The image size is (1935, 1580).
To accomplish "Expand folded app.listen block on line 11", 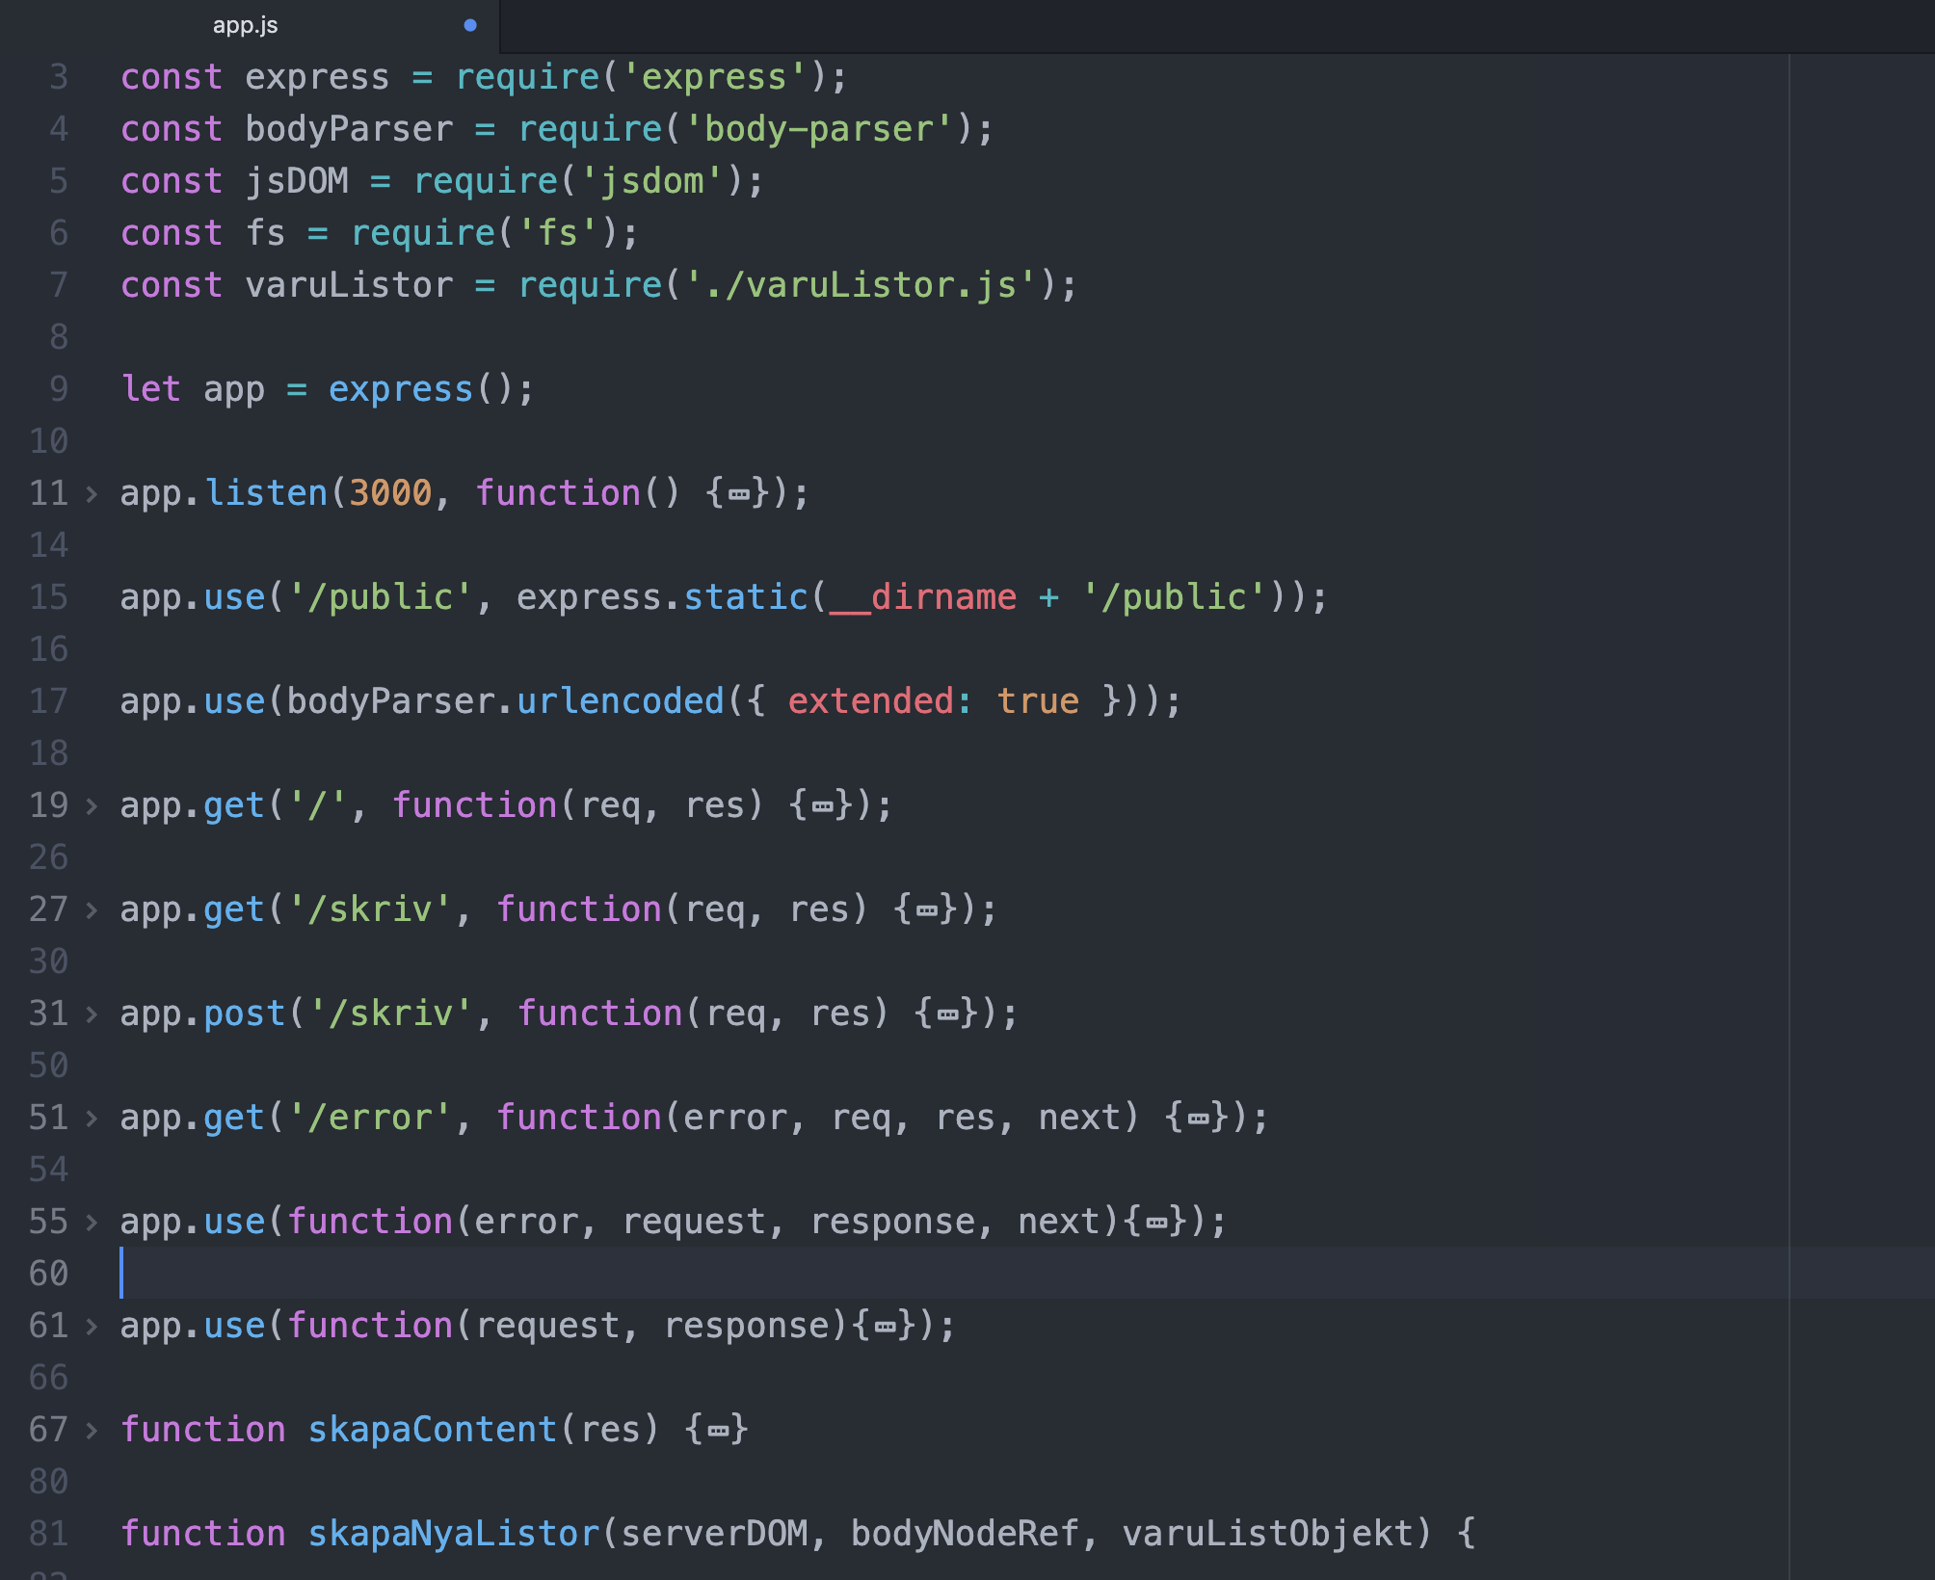I will pyautogui.click(x=92, y=494).
